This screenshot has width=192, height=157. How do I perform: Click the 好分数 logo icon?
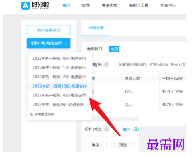pos(26,6)
